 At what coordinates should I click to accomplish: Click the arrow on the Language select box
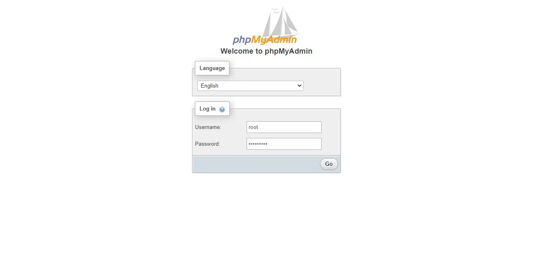click(299, 86)
